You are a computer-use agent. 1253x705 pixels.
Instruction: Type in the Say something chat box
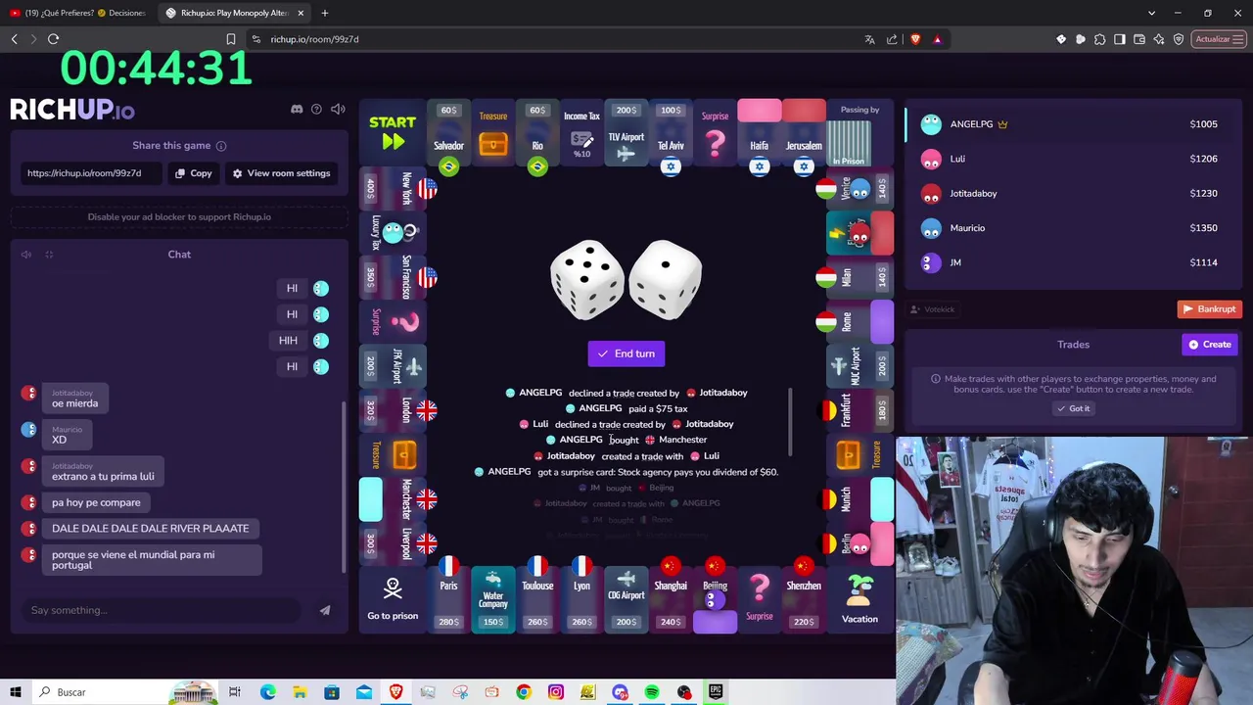(x=162, y=610)
